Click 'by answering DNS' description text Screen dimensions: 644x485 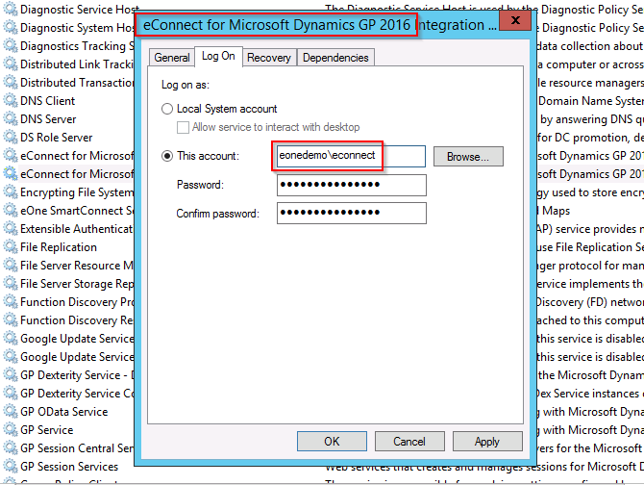click(x=591, y=119)
